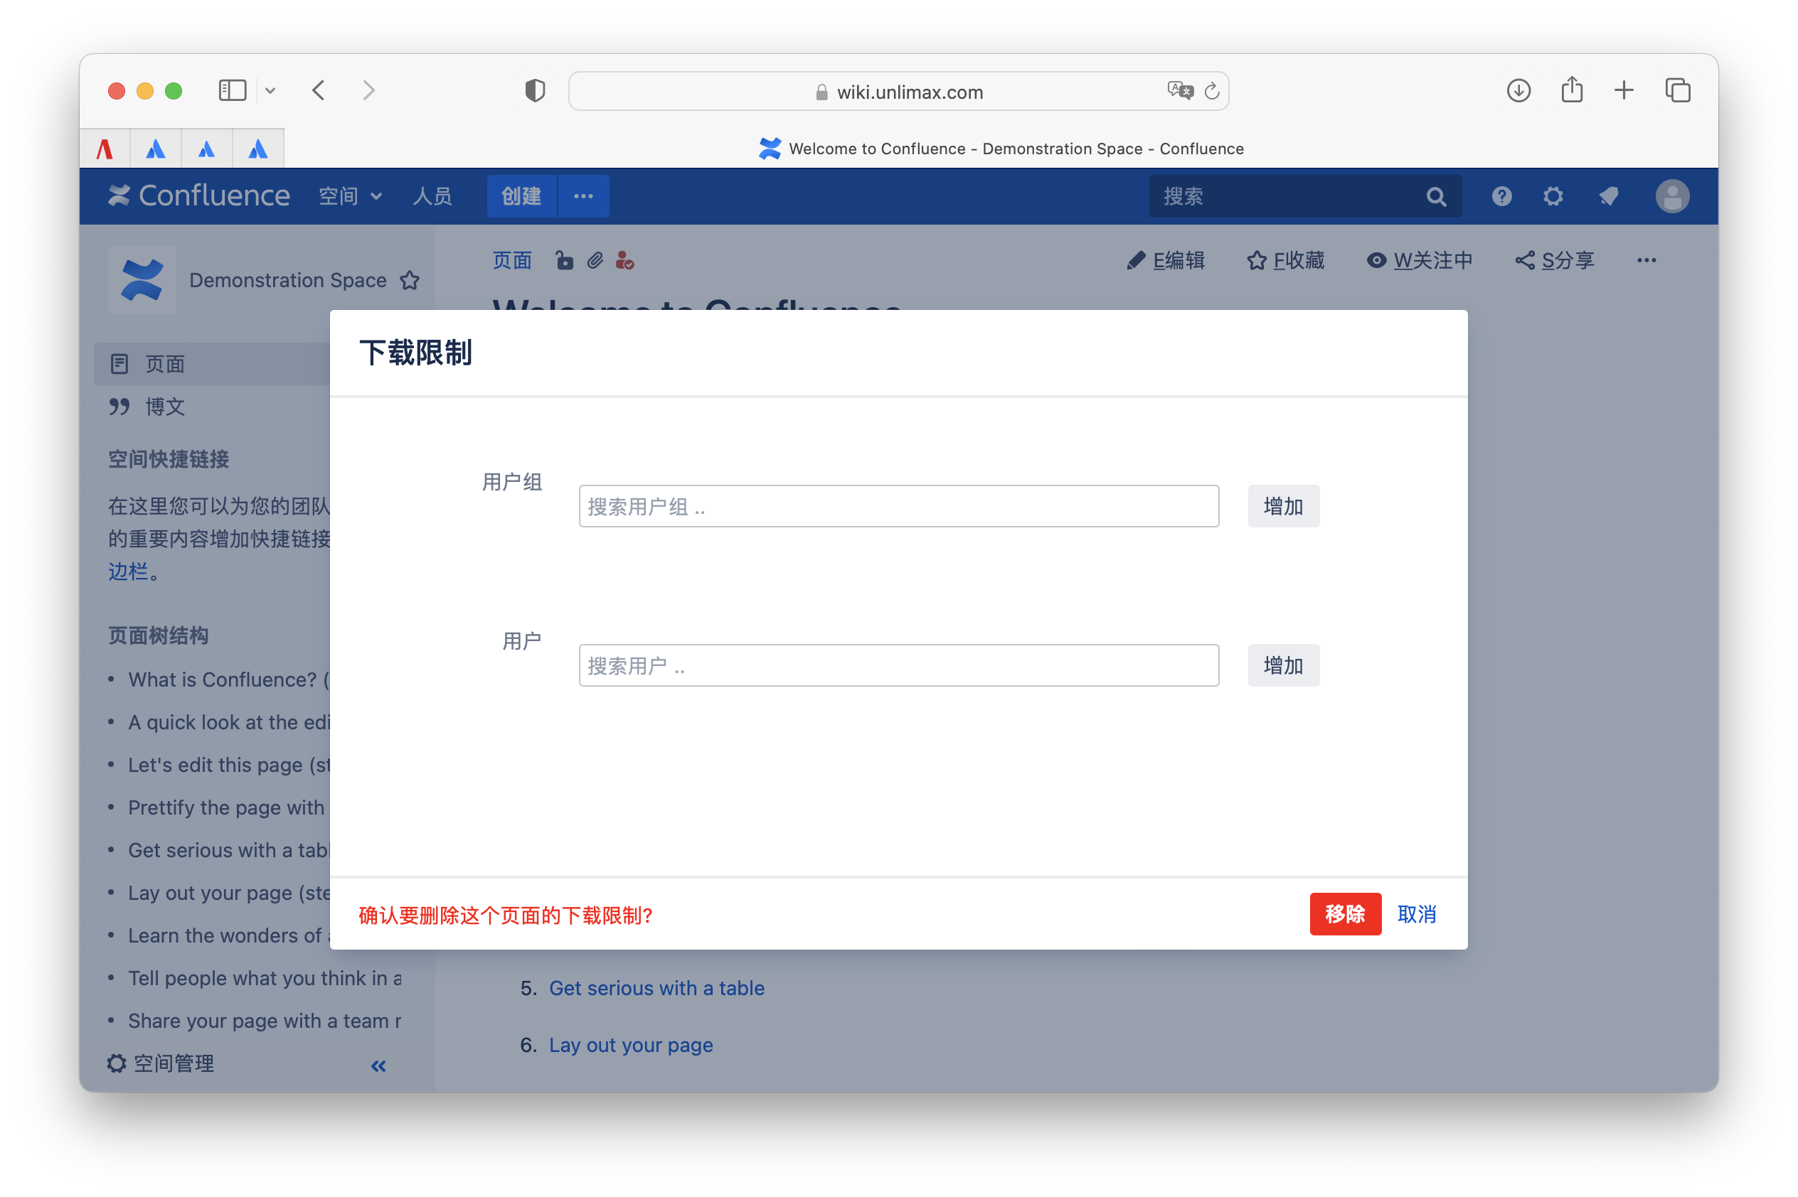The height and width of the screenshot is (1197, 1798).
Task: Click the download restriction user icon
Action: pyautogui.click(x=624, y=261)
